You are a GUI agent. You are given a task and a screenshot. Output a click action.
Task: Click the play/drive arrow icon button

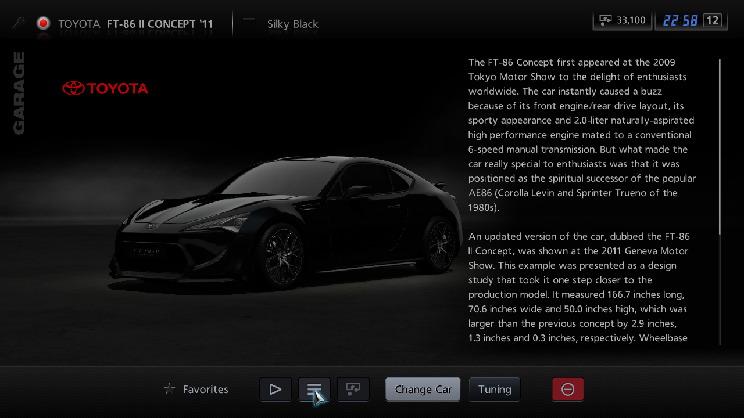(276, 390)
